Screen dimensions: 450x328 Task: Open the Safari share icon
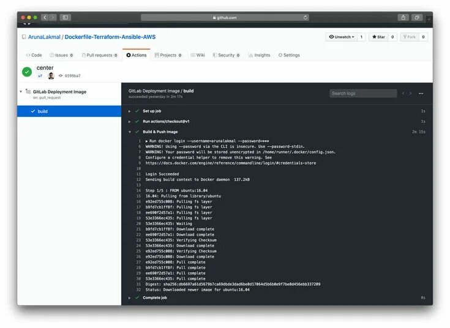[x=403, y=18]
